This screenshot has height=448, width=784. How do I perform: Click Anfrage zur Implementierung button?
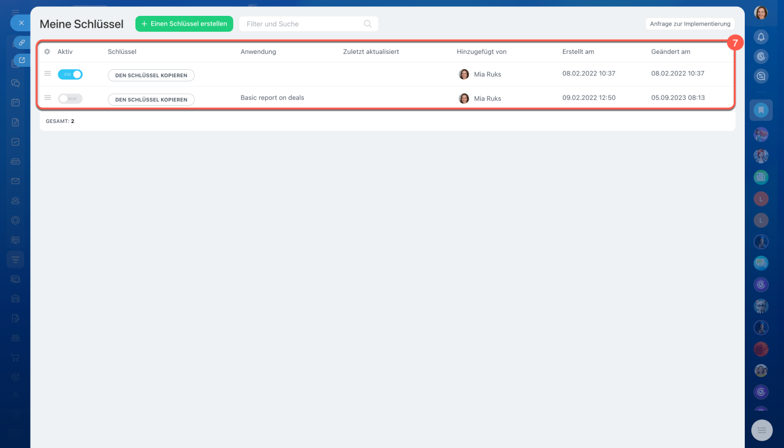(x=690, y=24)
